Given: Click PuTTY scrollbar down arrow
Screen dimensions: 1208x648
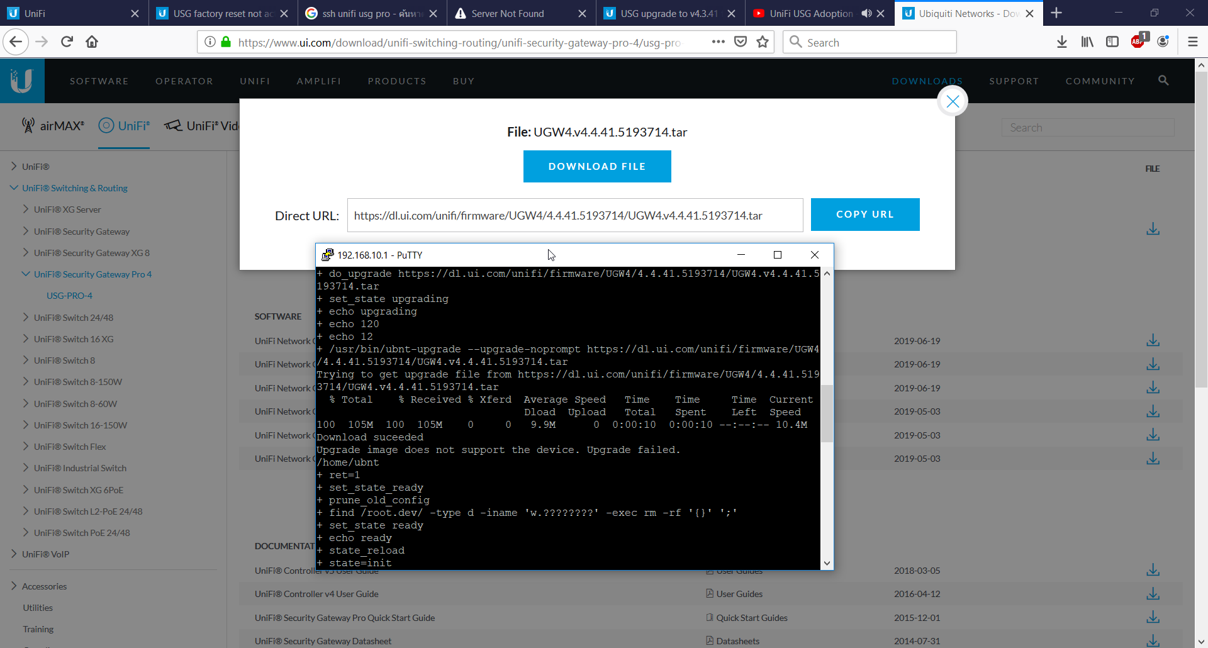Looking at the screenshot, I should click(827, 564).
